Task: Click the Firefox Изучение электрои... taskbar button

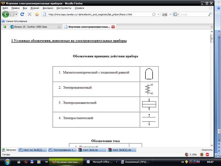Action: 66,162
